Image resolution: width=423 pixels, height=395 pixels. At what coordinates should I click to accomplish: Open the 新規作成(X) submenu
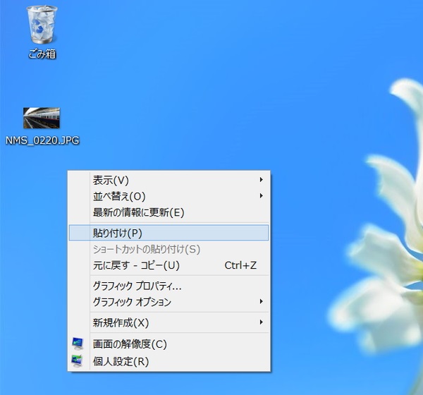point(169,322)
